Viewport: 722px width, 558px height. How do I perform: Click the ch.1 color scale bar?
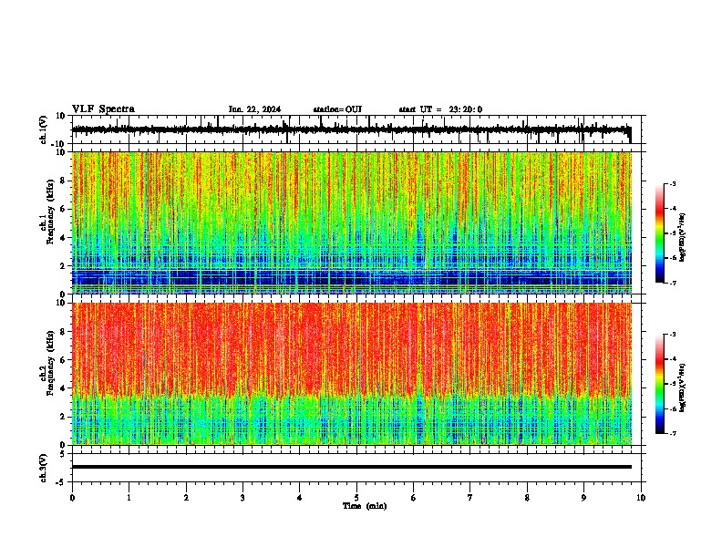click(x=660, y=233)
